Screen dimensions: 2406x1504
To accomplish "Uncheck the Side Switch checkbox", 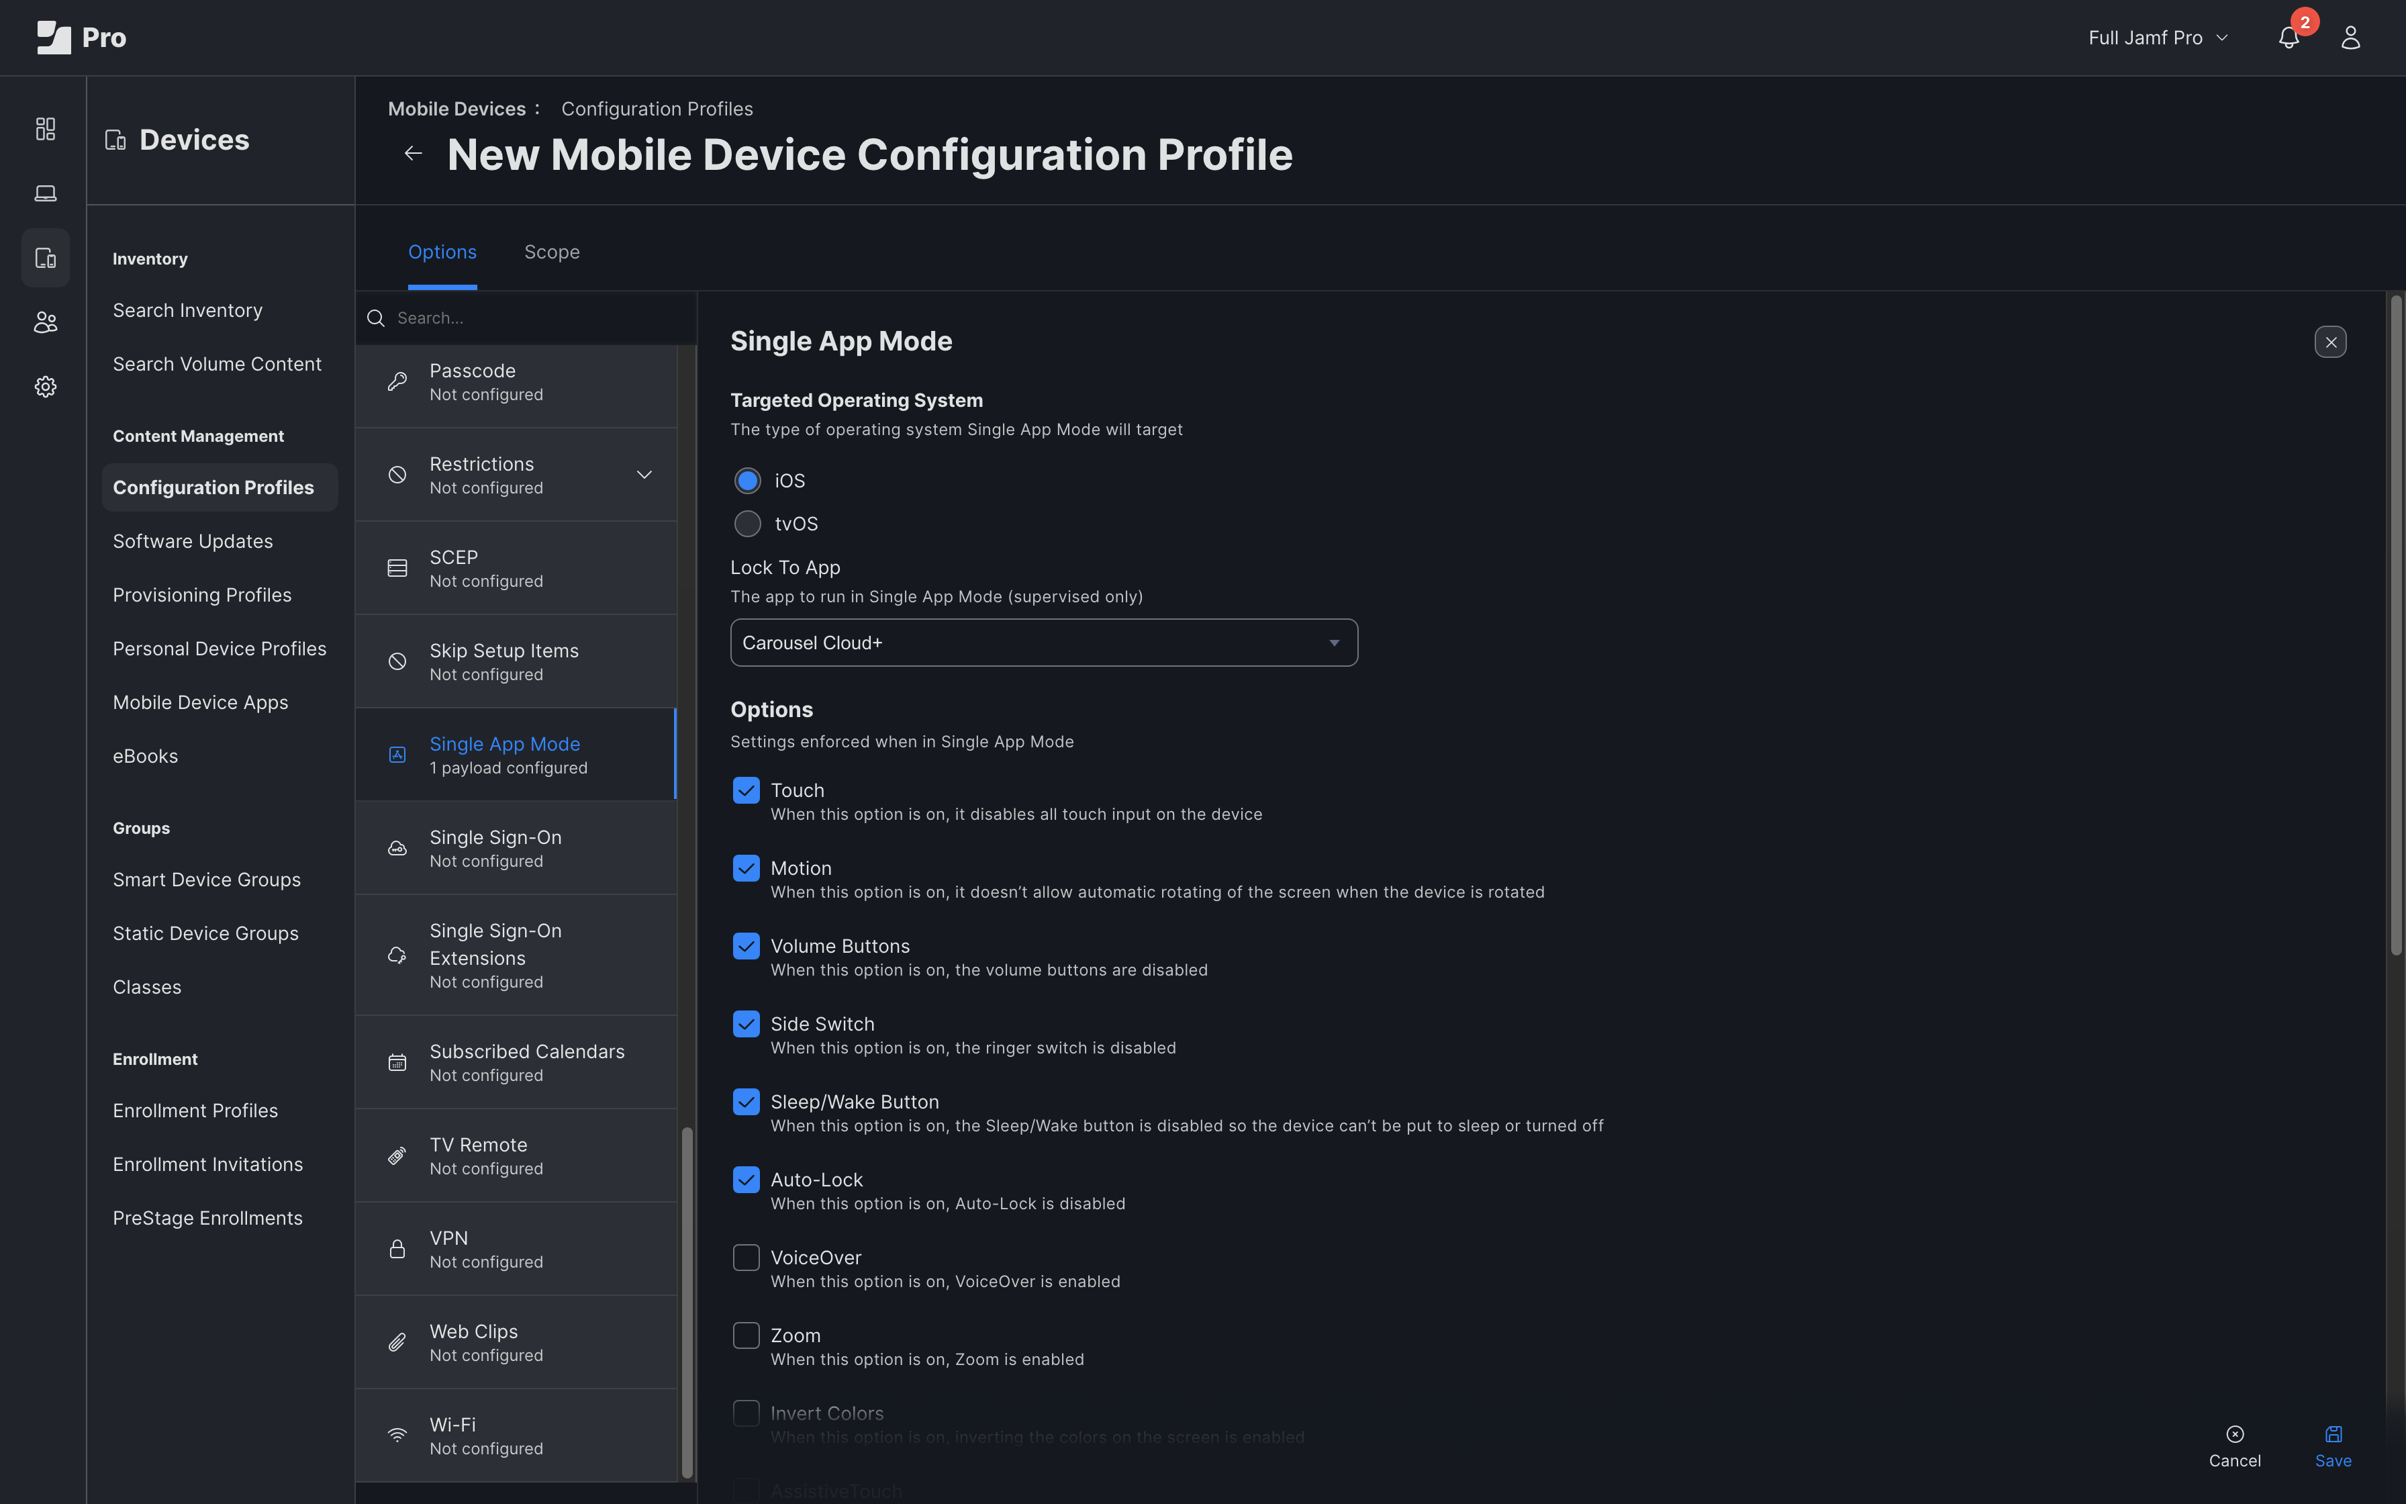I will click(746, 1023).
